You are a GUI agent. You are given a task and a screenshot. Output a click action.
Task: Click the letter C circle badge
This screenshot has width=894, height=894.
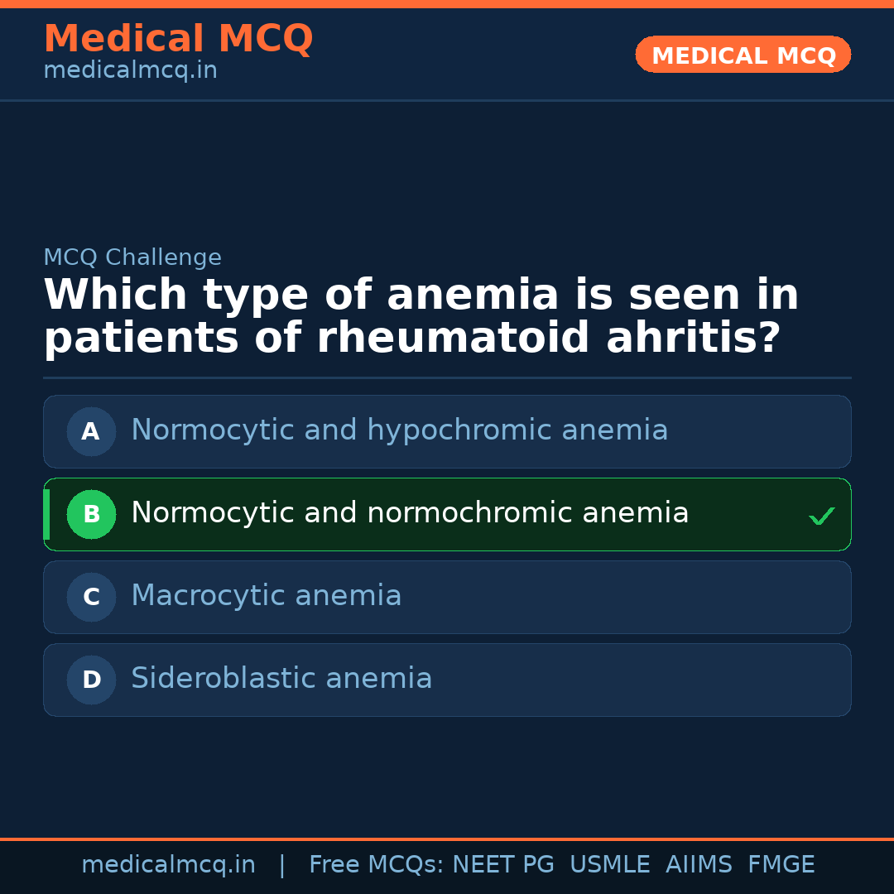(x=91, y=597)
